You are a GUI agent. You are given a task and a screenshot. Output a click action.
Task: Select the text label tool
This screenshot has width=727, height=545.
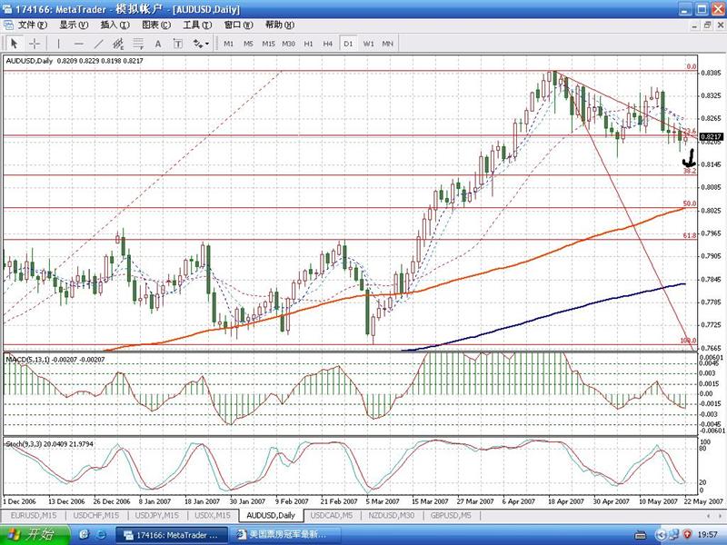click(x=178, y=44)
